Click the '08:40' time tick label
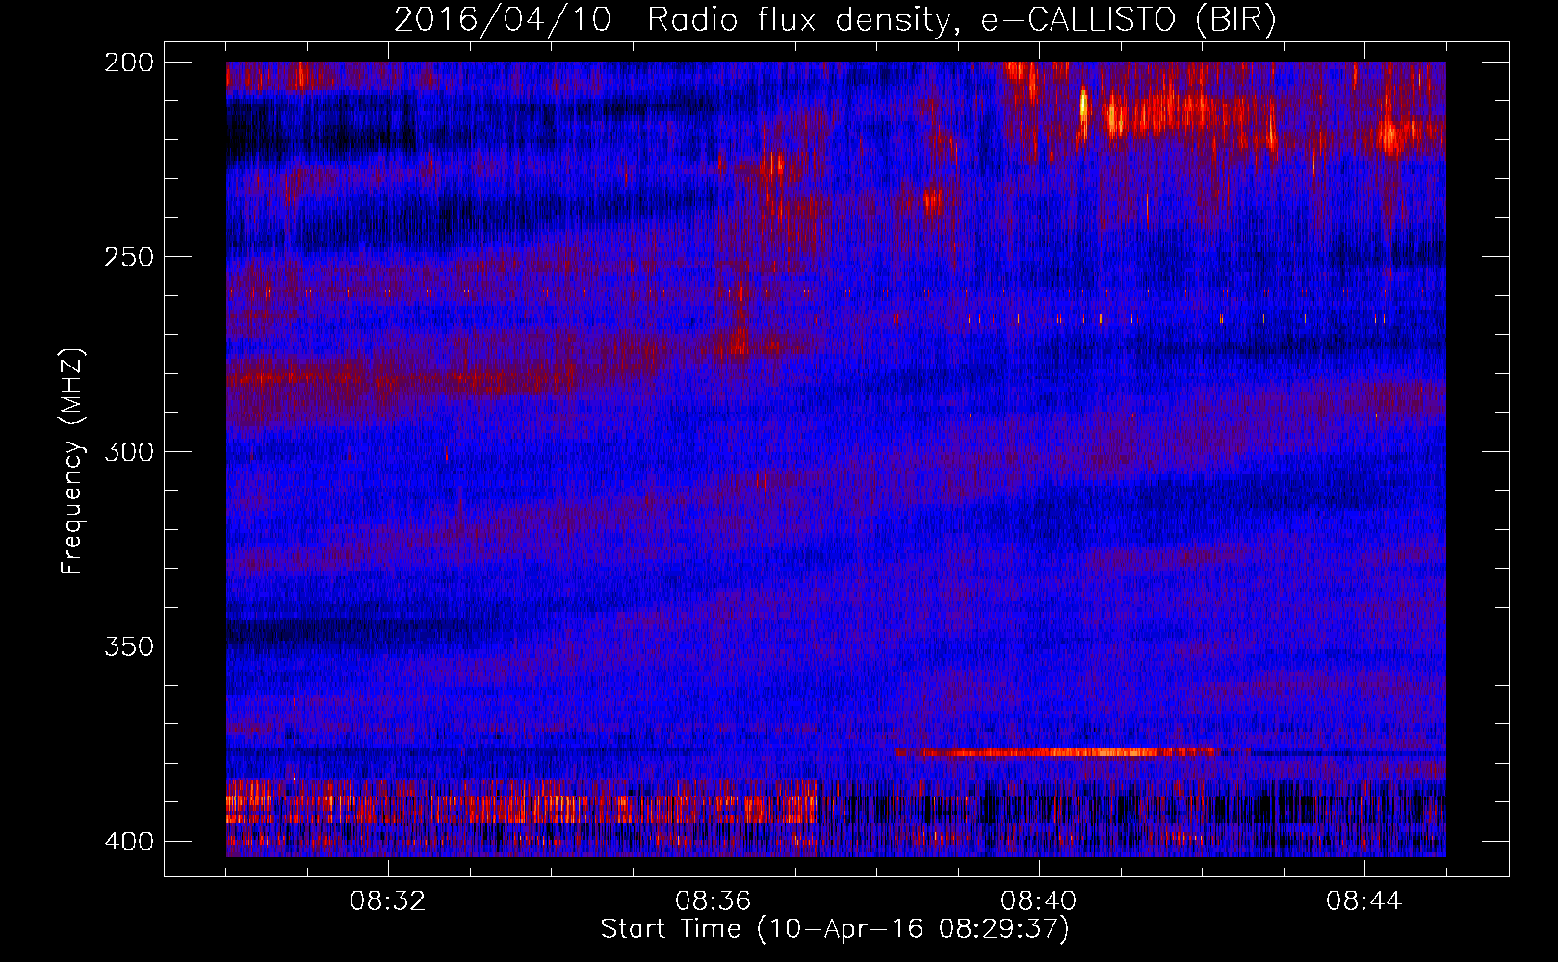This screenshot has width=1558, height=962. [1039, 901]
